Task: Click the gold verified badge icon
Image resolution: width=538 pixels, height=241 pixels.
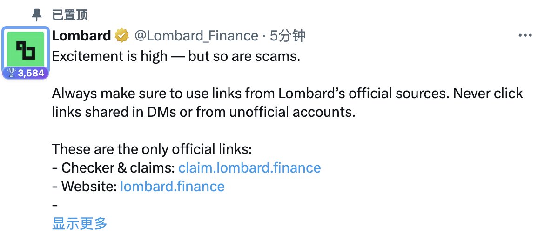Action: point(122,36)
